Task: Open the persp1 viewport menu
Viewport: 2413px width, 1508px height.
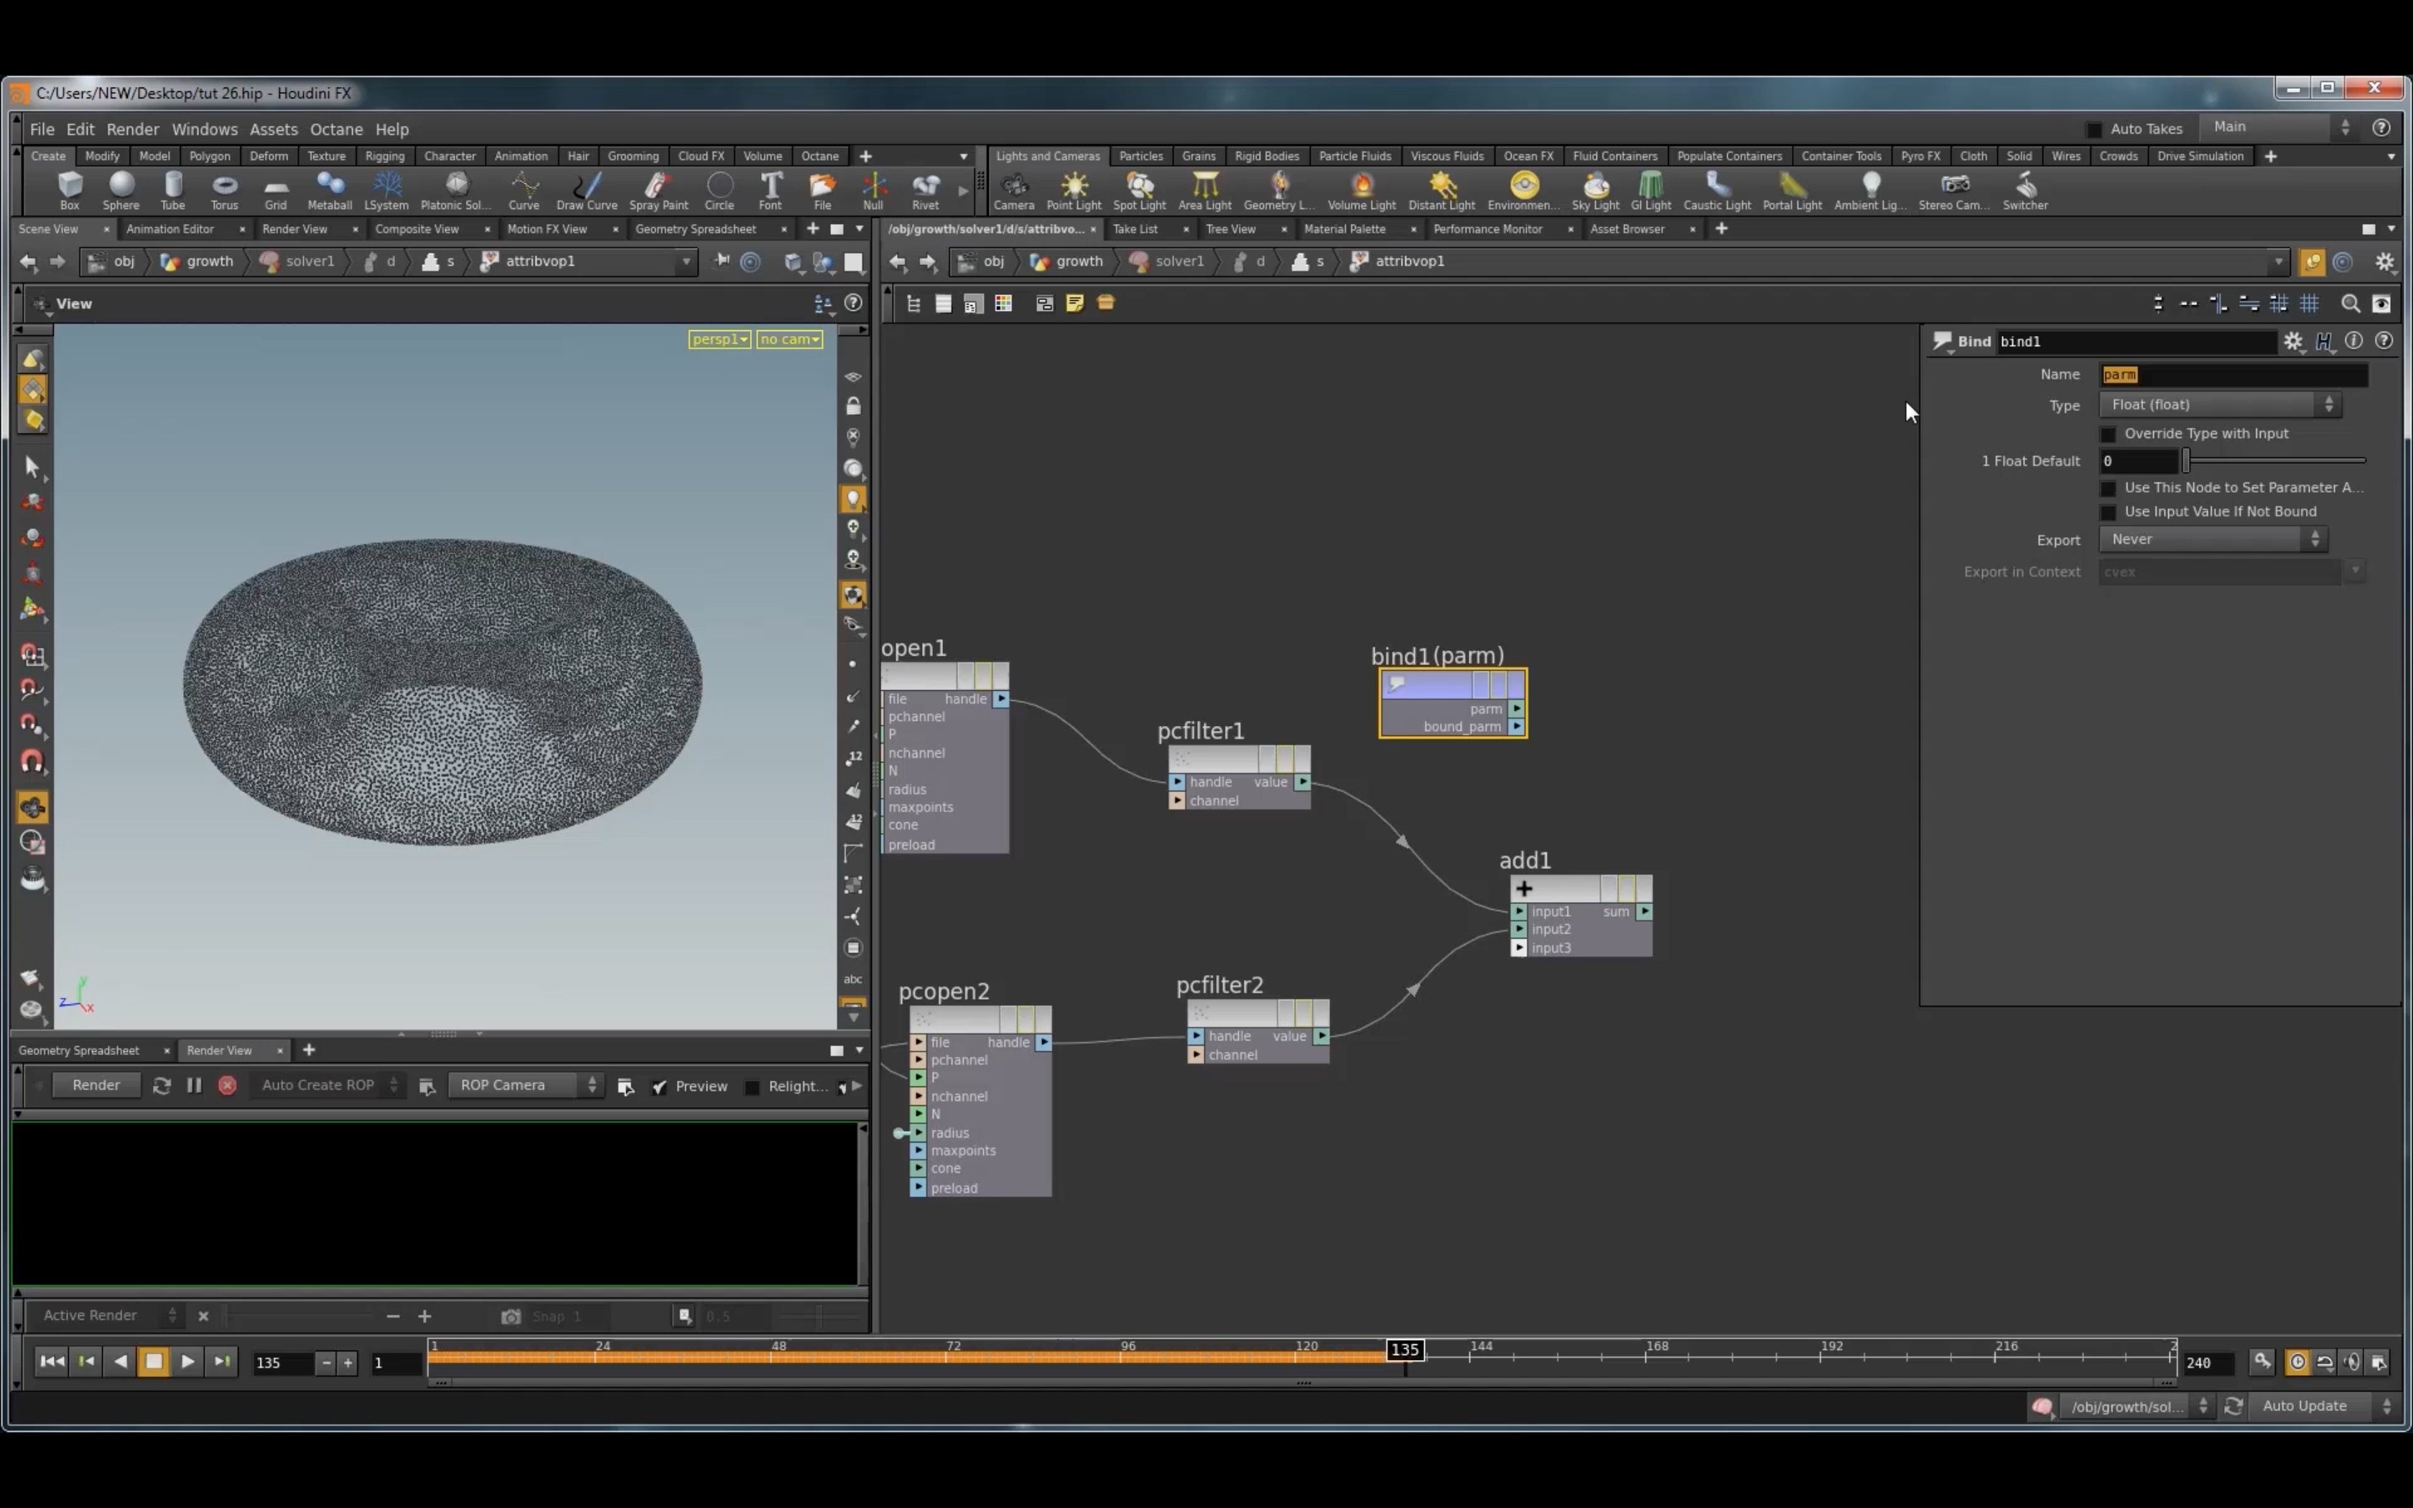Action: [719, 339]
